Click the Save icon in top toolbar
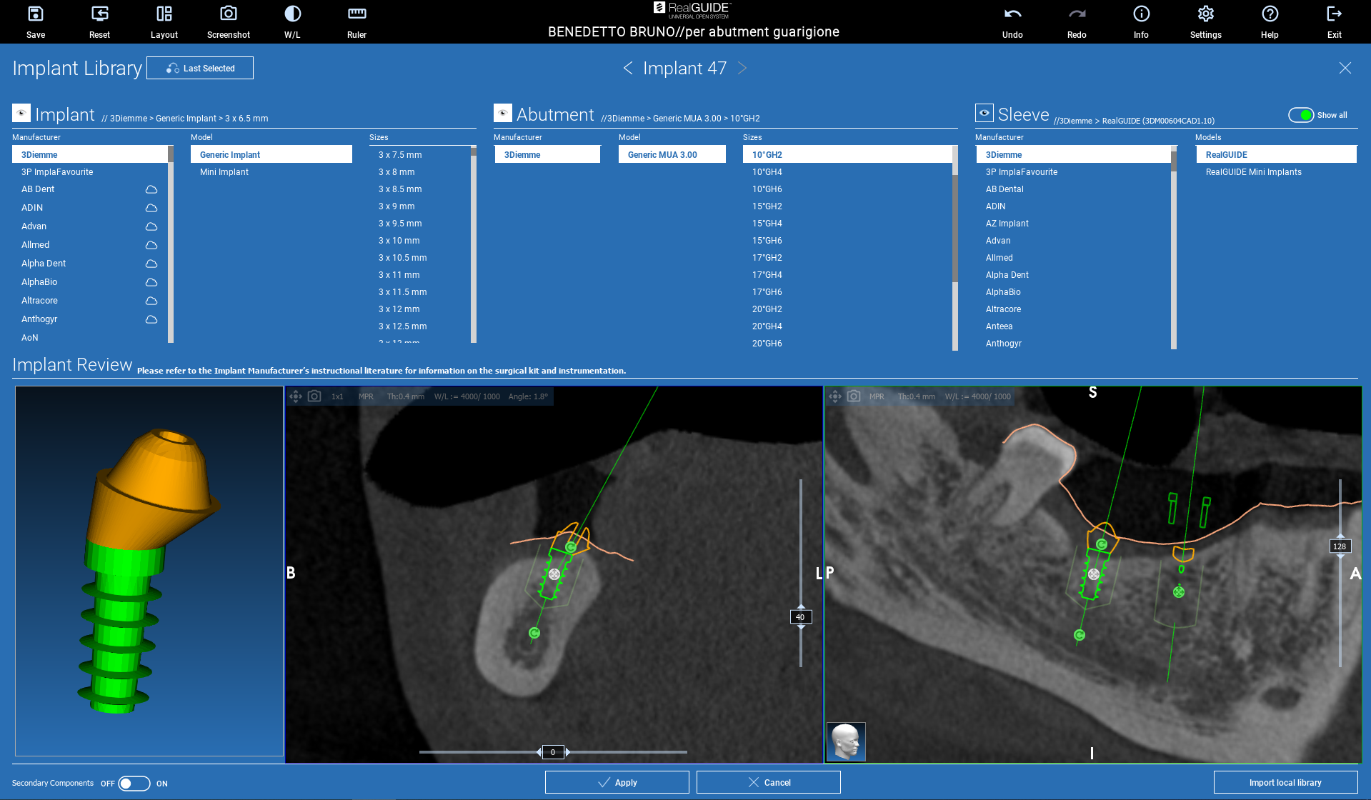 tap(35, 21)
